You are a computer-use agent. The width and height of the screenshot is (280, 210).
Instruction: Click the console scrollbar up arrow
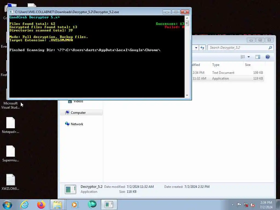tap(187, 18)
